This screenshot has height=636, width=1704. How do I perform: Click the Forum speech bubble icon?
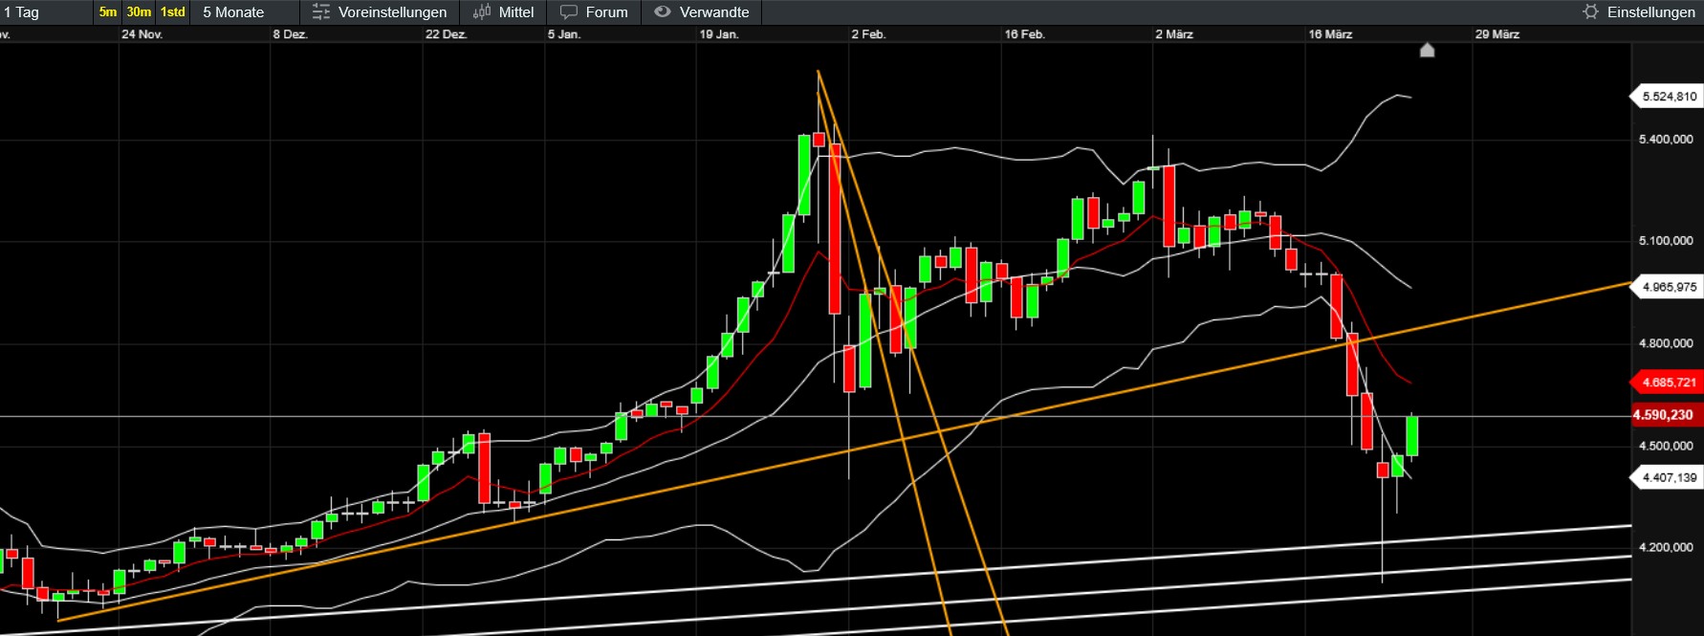click(x=569, y=12)
